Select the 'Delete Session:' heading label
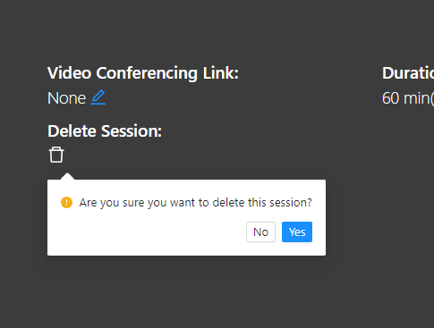434x328 pixels. coord(105,131)
